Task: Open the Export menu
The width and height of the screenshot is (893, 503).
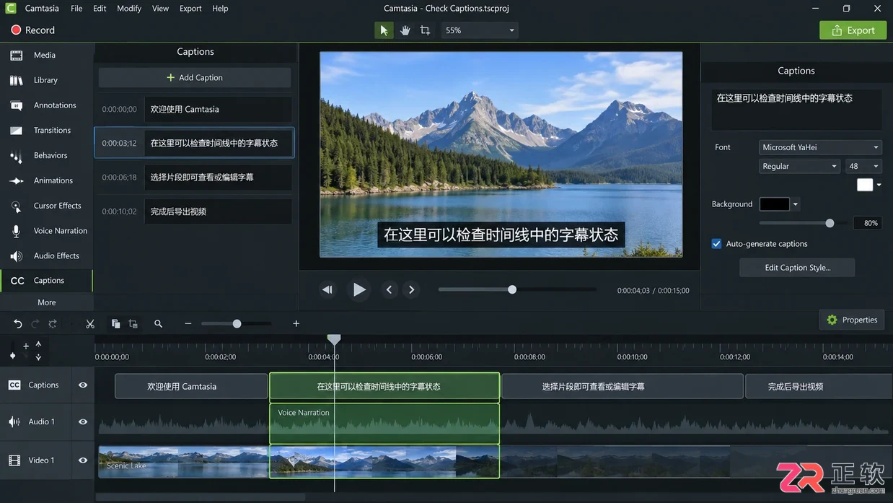Action: (x=190, y=9)
